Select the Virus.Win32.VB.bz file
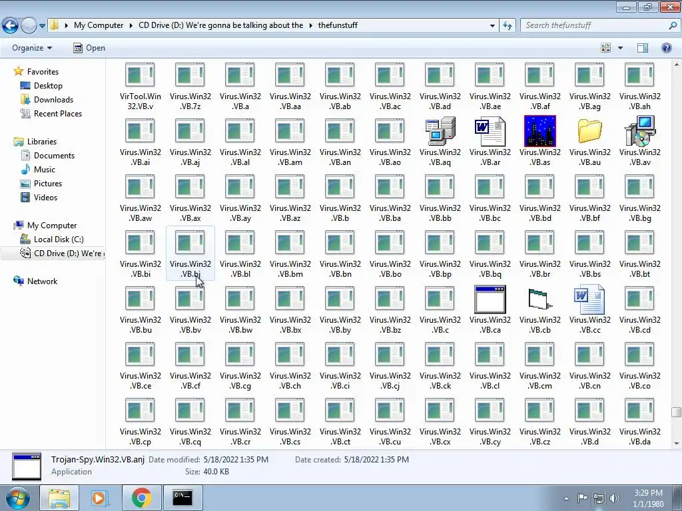 [390, 310]
